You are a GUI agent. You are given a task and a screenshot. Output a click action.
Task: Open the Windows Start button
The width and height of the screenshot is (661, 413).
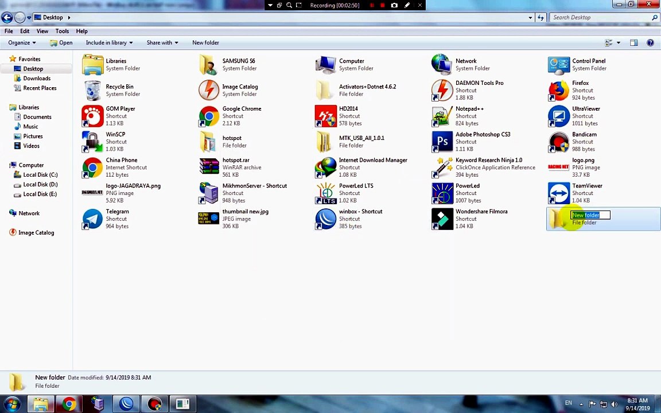point(12,404)
